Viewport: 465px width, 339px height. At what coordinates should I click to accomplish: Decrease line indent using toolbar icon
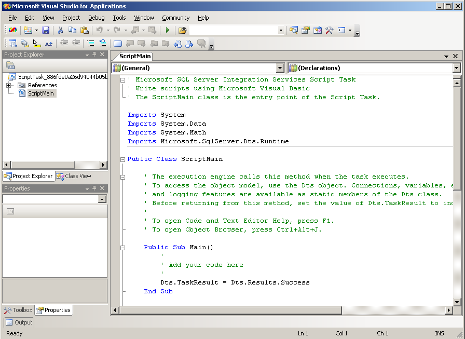64,44
